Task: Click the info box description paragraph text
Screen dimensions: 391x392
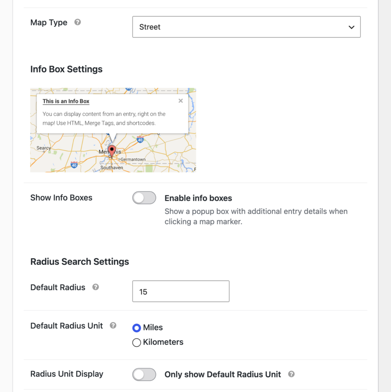Action: (x=104, y=119)
